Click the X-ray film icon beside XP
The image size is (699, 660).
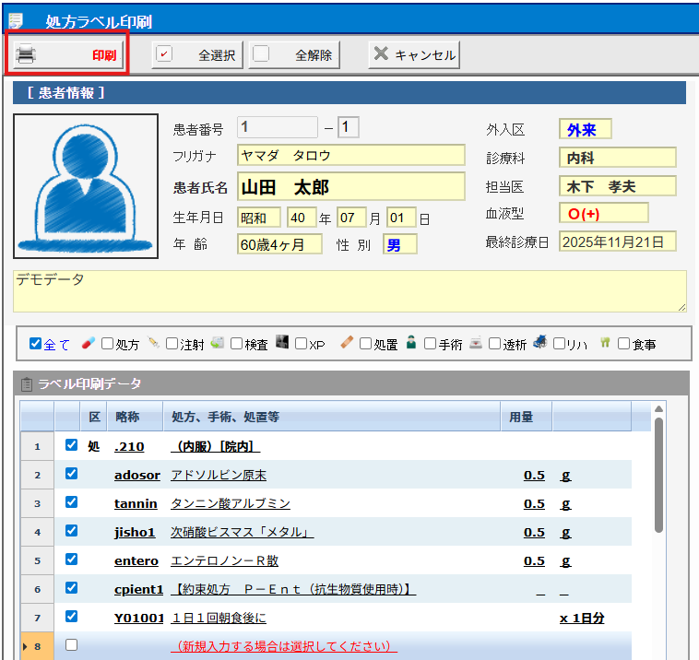tap(282, 343)
